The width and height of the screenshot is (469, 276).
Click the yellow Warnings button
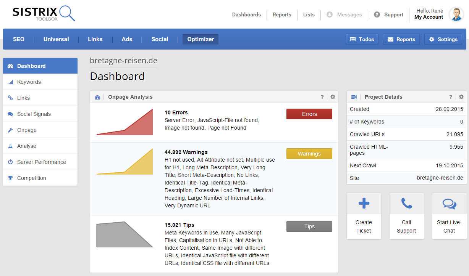pos(309,154)
